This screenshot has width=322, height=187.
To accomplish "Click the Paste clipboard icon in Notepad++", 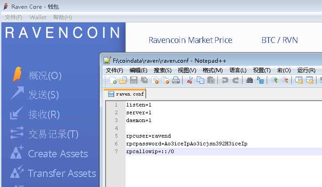I will point(211,80).
